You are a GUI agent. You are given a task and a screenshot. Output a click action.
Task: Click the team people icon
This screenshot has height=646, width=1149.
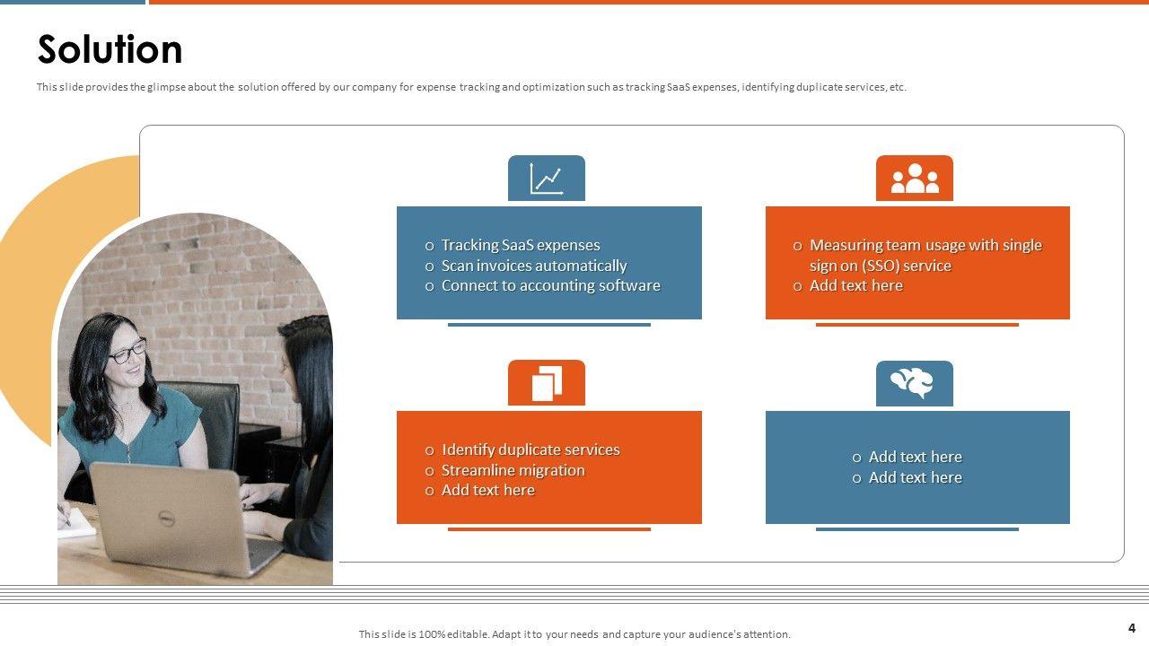click(914, 179)
